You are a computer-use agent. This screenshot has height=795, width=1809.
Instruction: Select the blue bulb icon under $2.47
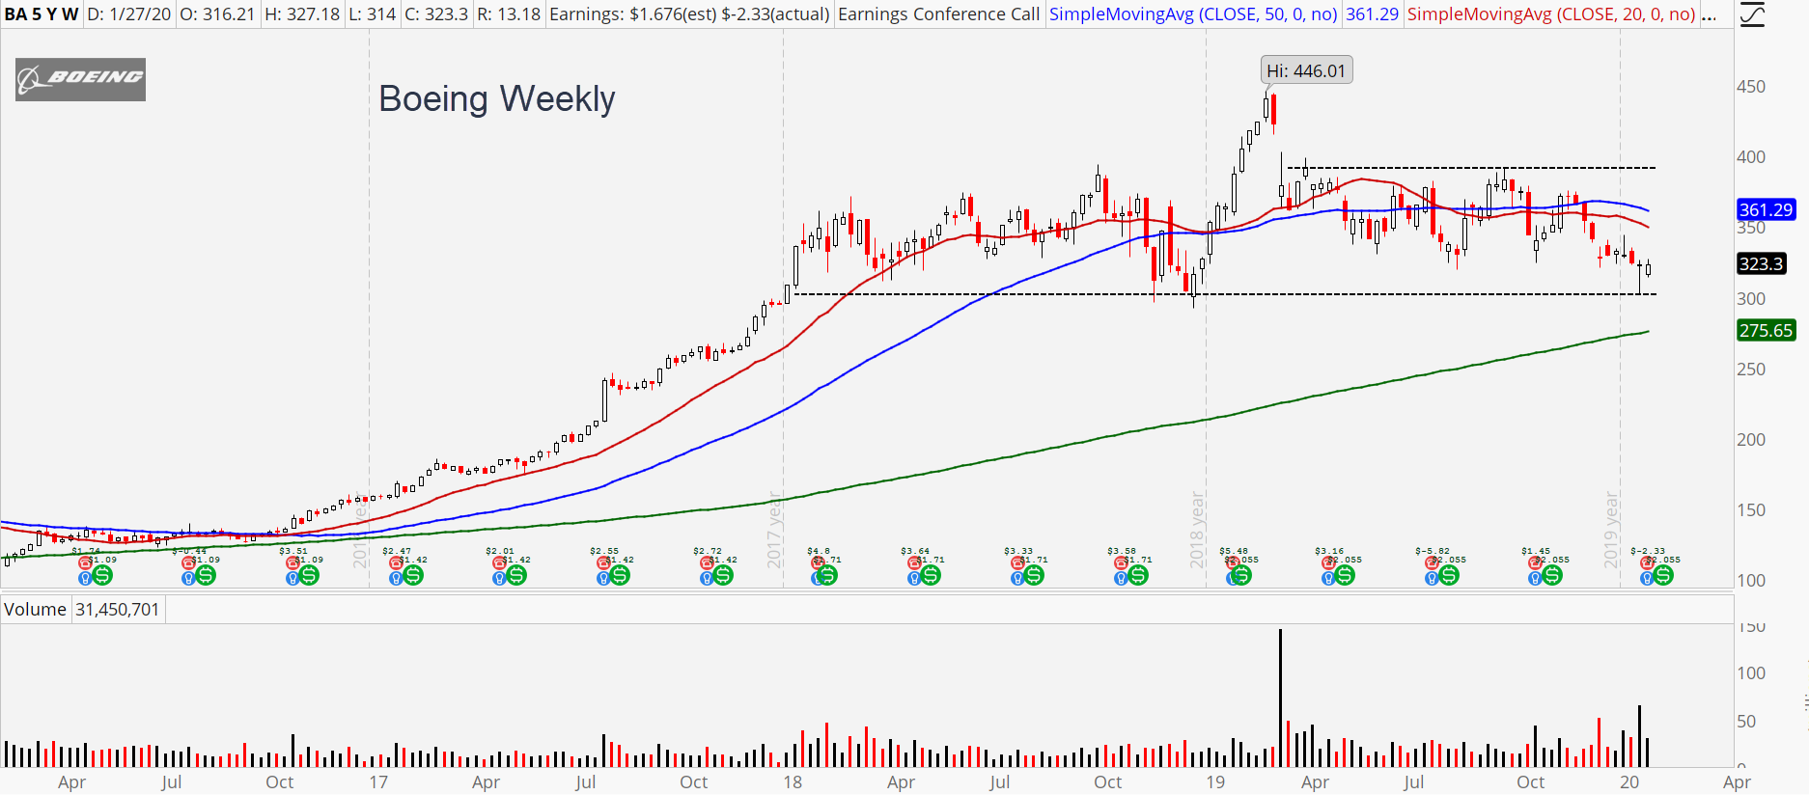click(x=396, y=578)
